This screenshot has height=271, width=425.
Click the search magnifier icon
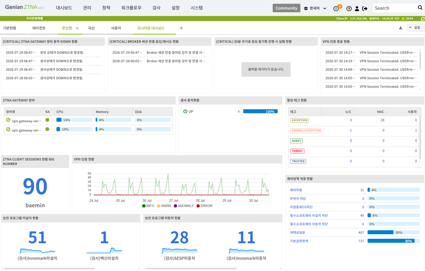point(420,8)
